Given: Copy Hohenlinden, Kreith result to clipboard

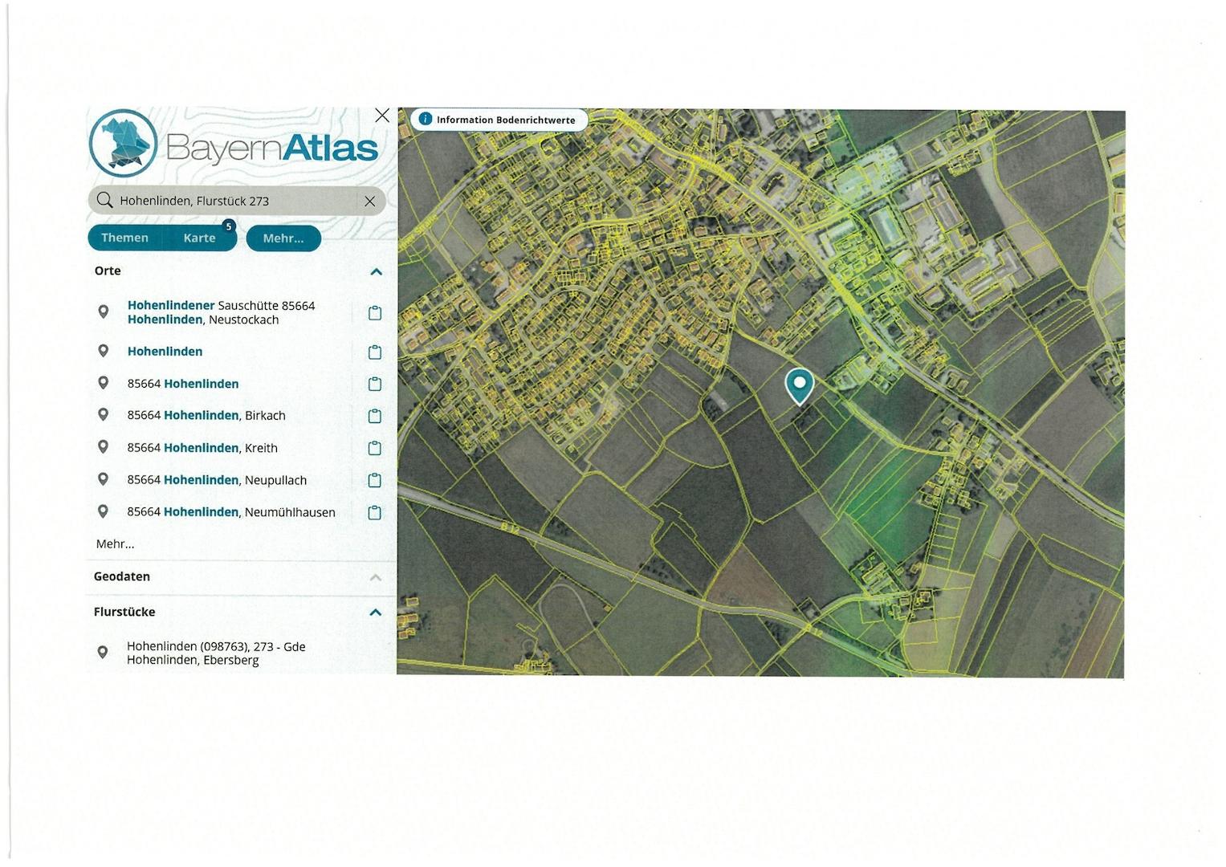Looking at the screenshot, I should point(374,448).
